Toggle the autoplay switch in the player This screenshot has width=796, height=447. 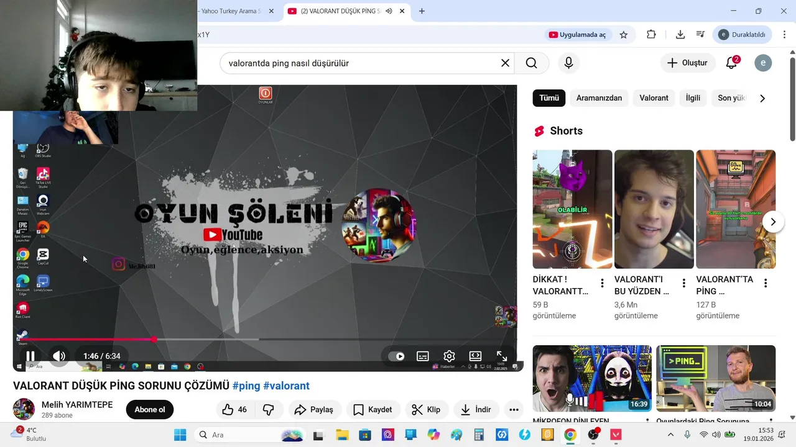point(396,356)
